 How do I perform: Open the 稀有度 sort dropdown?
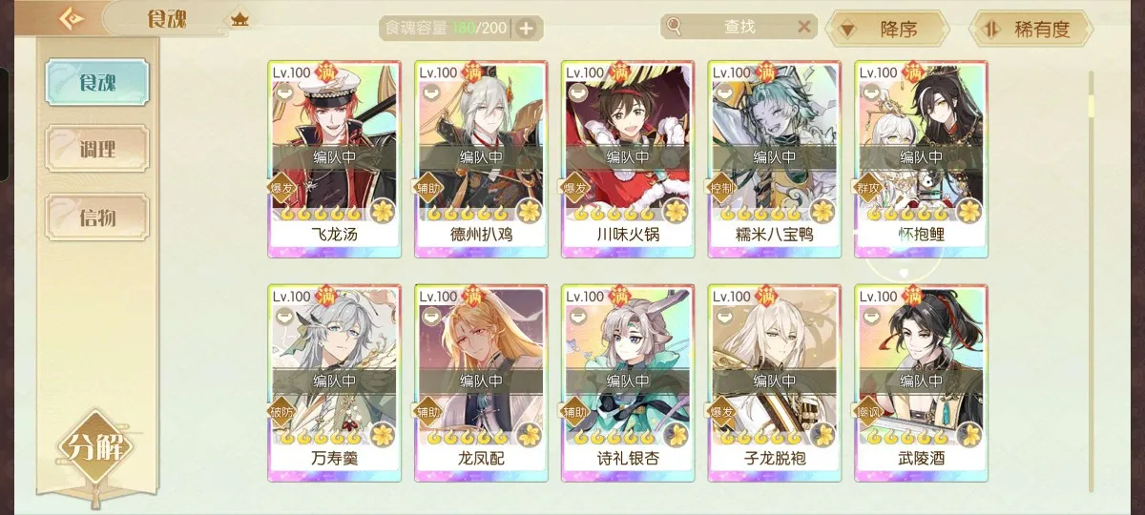(1030, 29)
